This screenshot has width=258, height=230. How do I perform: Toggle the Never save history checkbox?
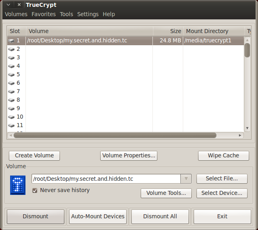pyautogui.click(x=35, y=190)
